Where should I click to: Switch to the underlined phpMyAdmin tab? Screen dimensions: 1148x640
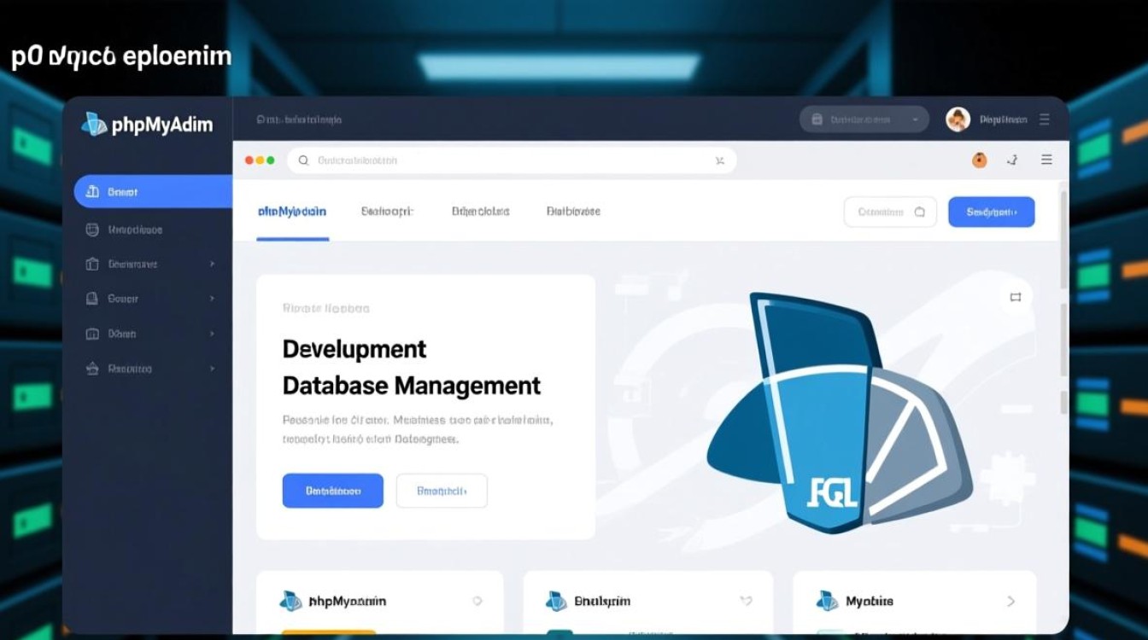click(x=292, y=212)
